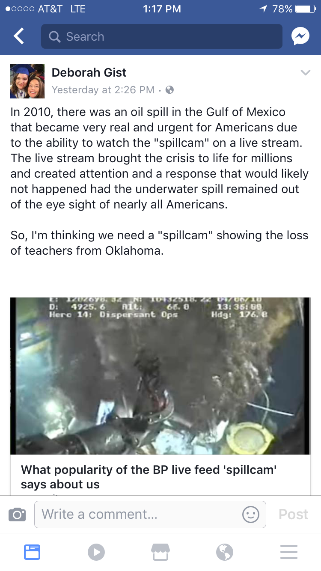Tap the battery indicator in status bar
This screenshot has width=321, height=571.
coord(306,9)
